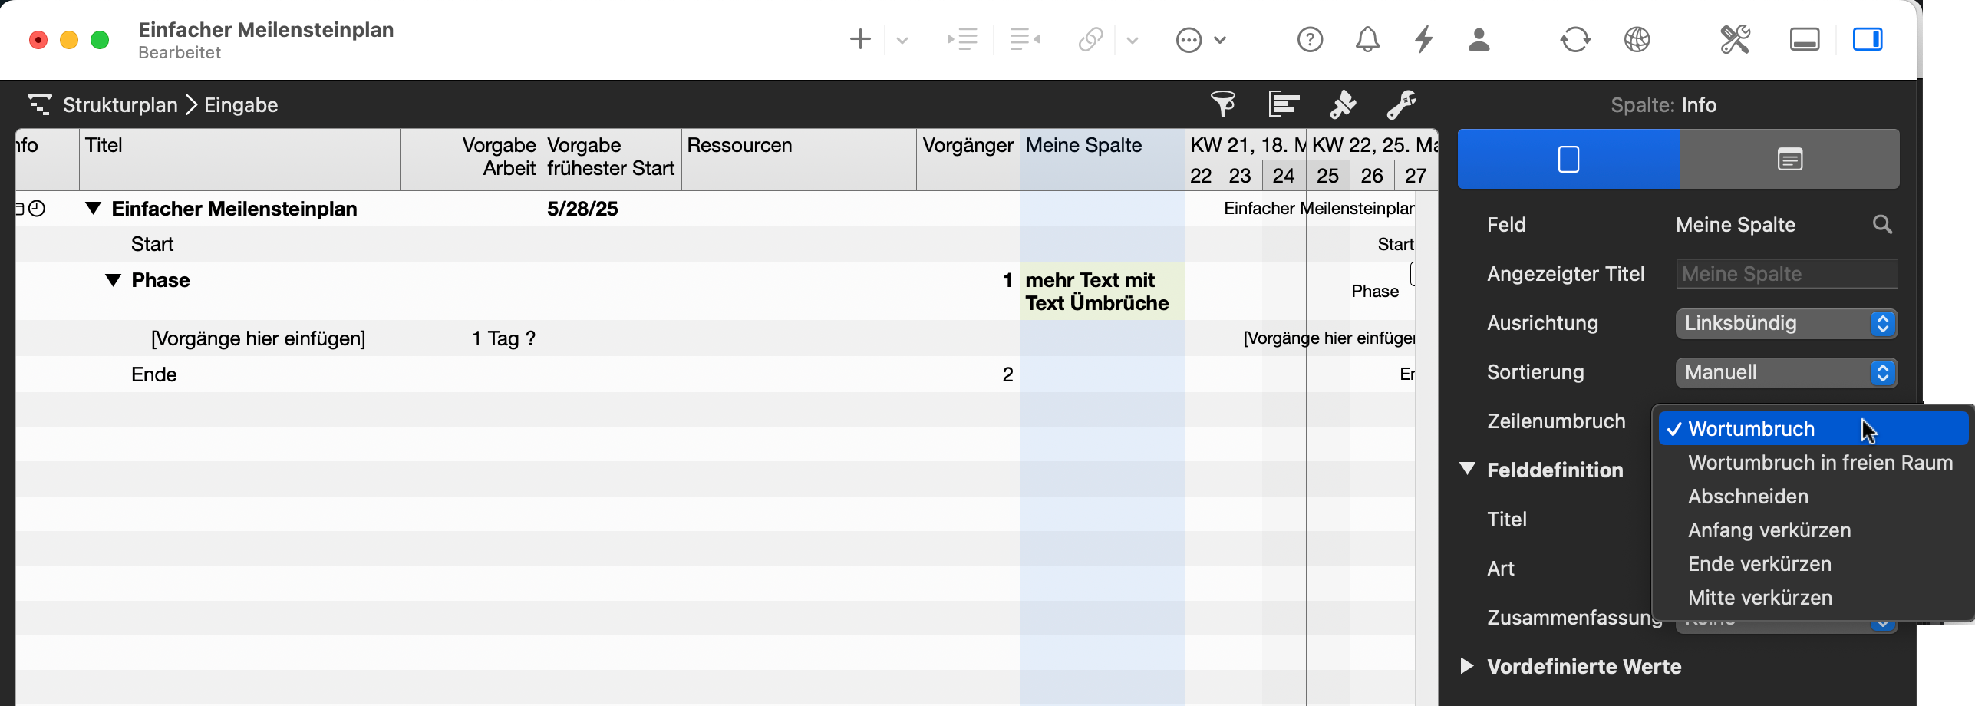
Task: Click the clock info icon in first row
Action: click(37, 208)
